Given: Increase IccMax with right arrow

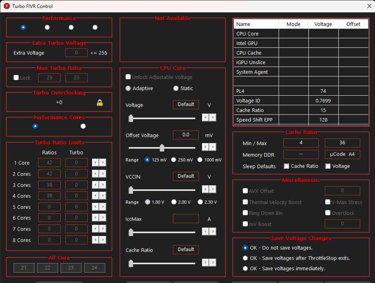Looking at the screenshot, I should point(213,231).
